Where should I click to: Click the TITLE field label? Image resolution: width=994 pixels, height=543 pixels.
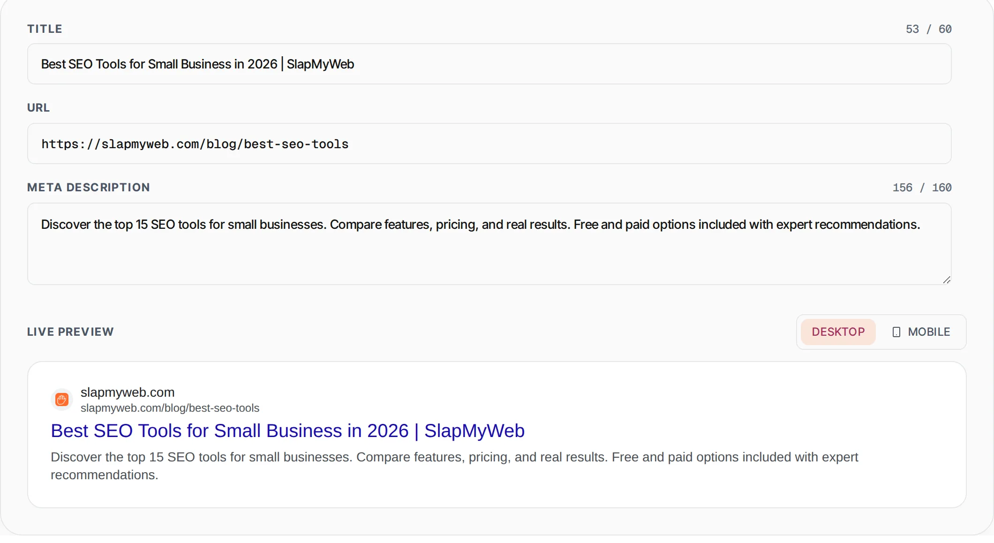pyautogui.click(x=45, y=29)
